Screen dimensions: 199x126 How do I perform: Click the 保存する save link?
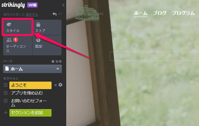[32, 14]
